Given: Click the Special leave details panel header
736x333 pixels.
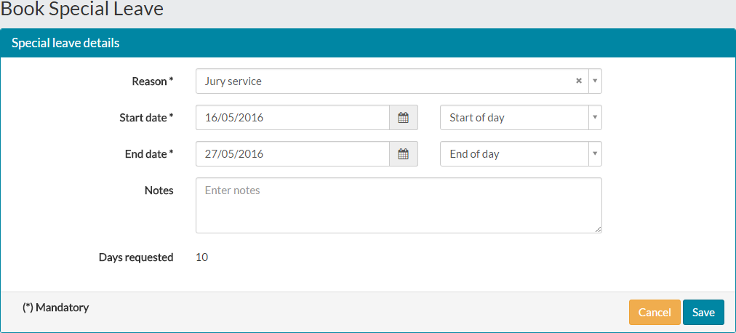Looking at the screenshot, I should point(368,43).
